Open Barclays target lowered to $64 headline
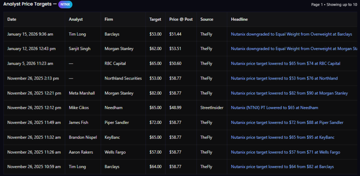Screen dimensions: 360x176 pyautogui.click(x=282, y=166)
